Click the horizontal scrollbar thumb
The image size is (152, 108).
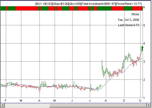[x=27, y=105]
